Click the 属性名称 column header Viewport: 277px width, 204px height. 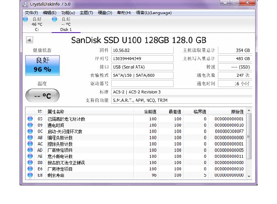pyautogui.click(x=90, y=111)
